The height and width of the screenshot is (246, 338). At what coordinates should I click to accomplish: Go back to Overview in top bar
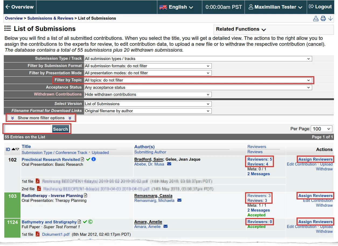pos(19,7)
